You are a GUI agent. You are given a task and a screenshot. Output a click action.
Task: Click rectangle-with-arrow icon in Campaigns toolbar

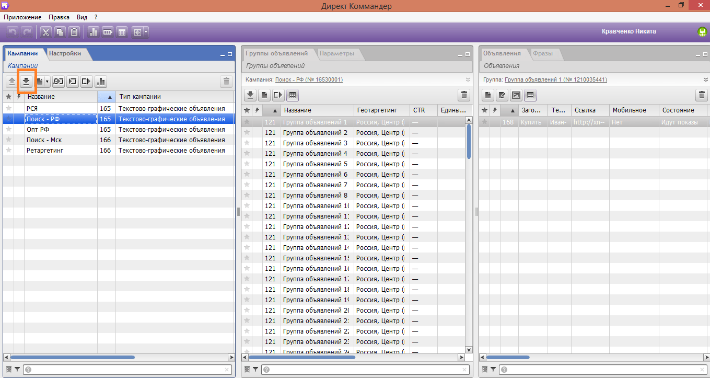pos(87,81)
